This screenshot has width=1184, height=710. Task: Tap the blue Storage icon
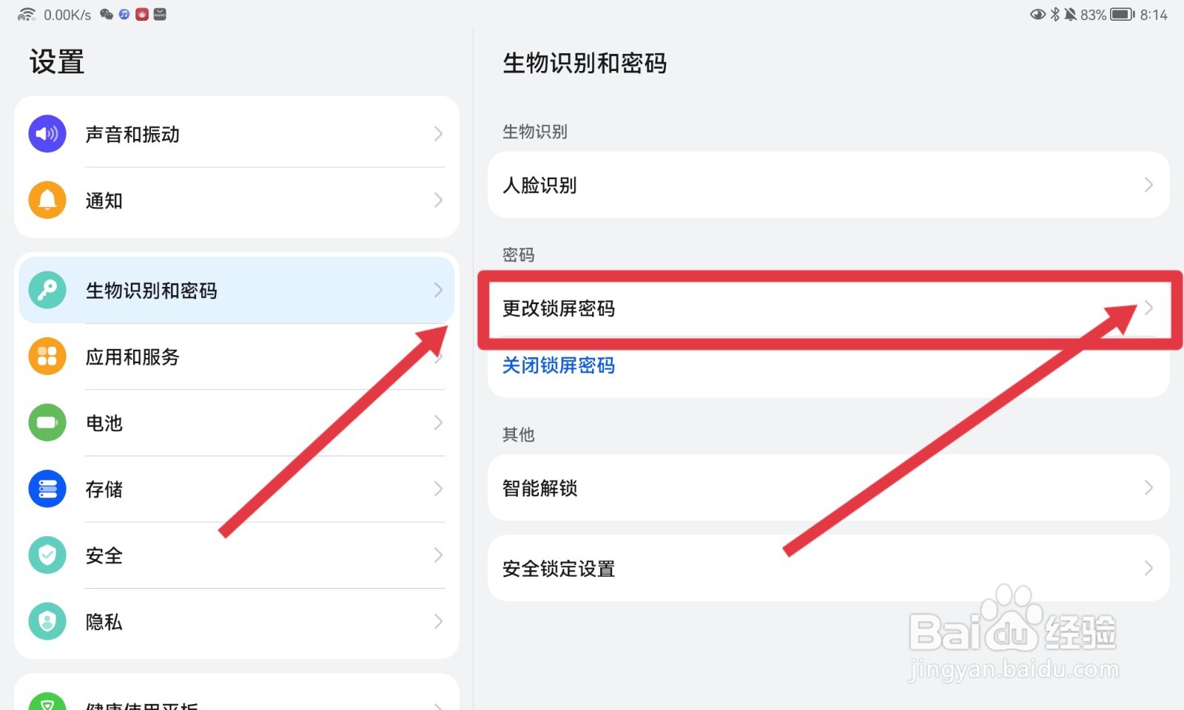point(47,489)
